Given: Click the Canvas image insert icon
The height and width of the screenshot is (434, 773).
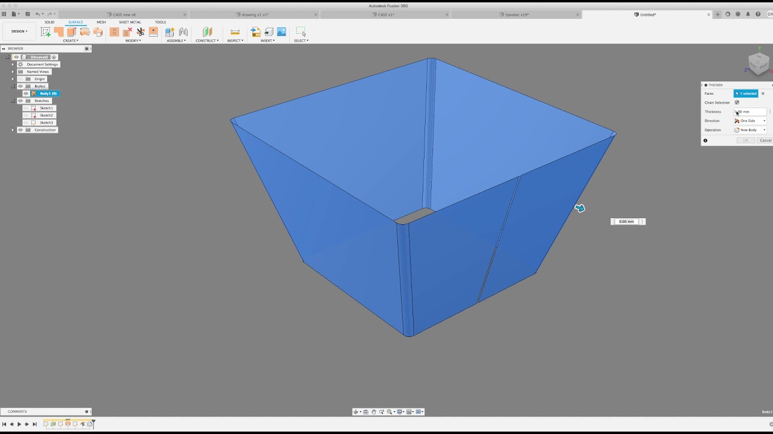Looking at the screenshot, I should tap(281, 32).
